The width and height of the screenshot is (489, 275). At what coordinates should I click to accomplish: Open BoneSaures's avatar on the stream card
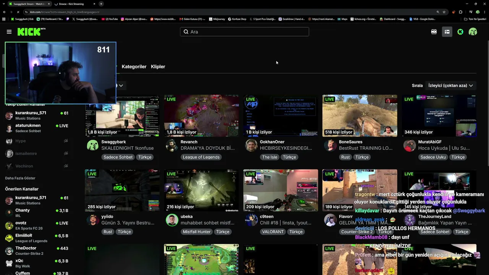point(330,145)
